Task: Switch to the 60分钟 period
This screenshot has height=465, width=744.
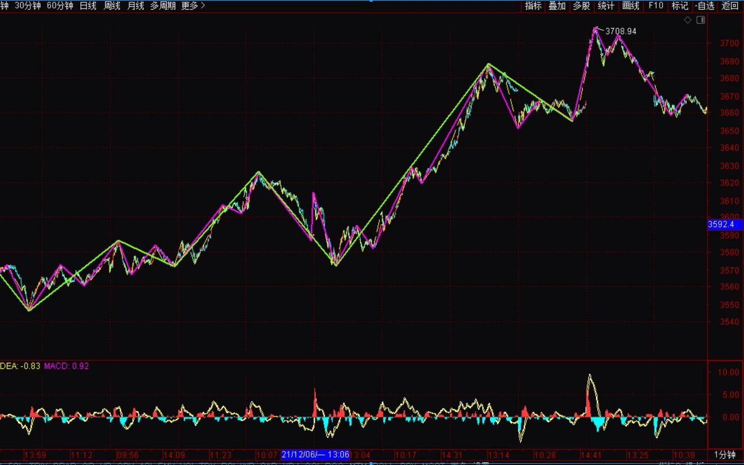Action: [60, 6]
